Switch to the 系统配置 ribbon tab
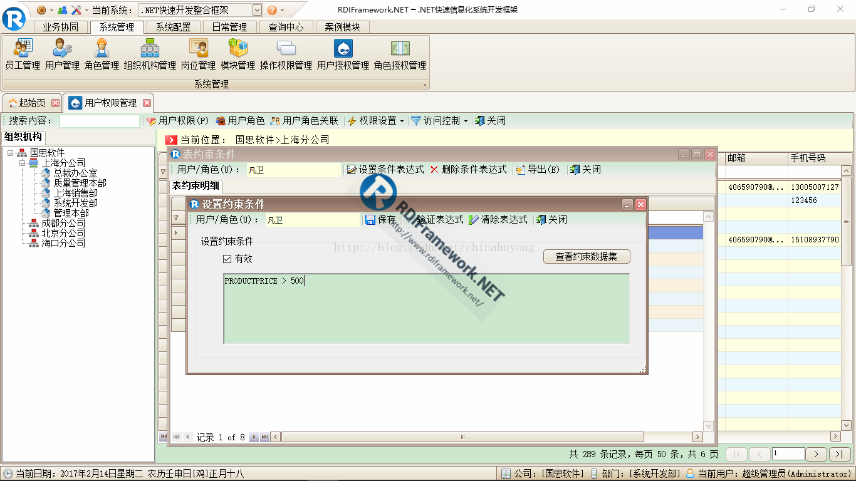Viewport: 856px width, 481px height. 174,27
